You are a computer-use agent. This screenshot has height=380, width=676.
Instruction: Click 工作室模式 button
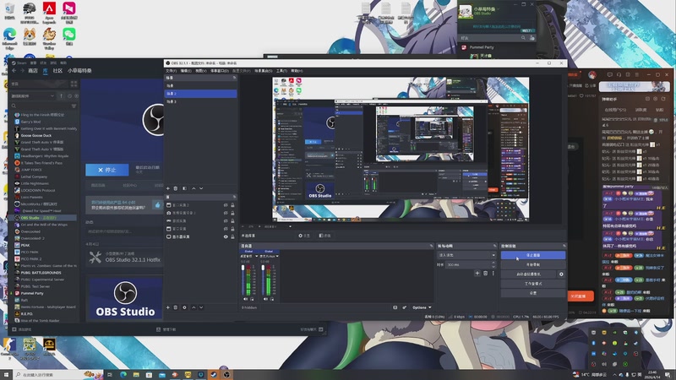click(x=533, y=284)
